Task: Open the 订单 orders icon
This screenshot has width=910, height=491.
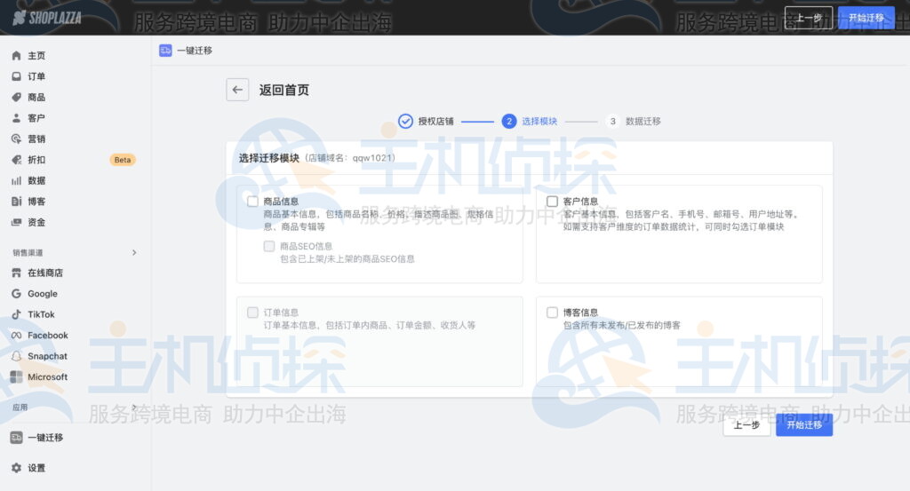Action: coord(16,76)
